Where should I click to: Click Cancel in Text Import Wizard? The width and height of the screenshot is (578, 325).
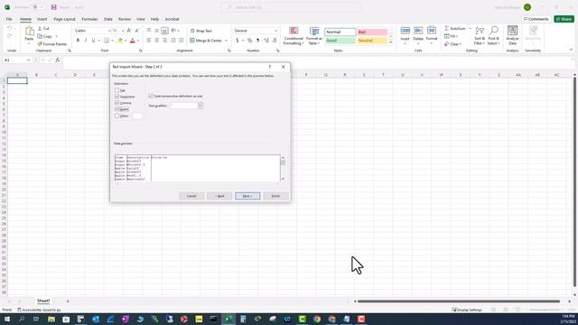pyautogui.click(x=191, y=196)
